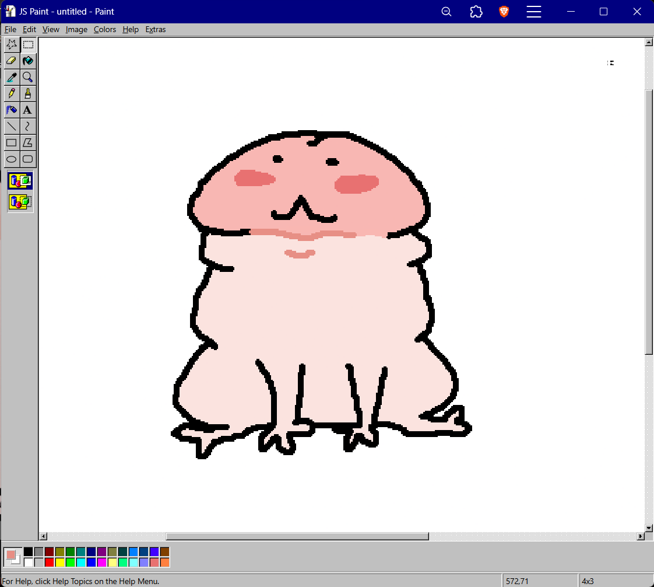Open the browser zoom magnifier icon

point(446,12)
